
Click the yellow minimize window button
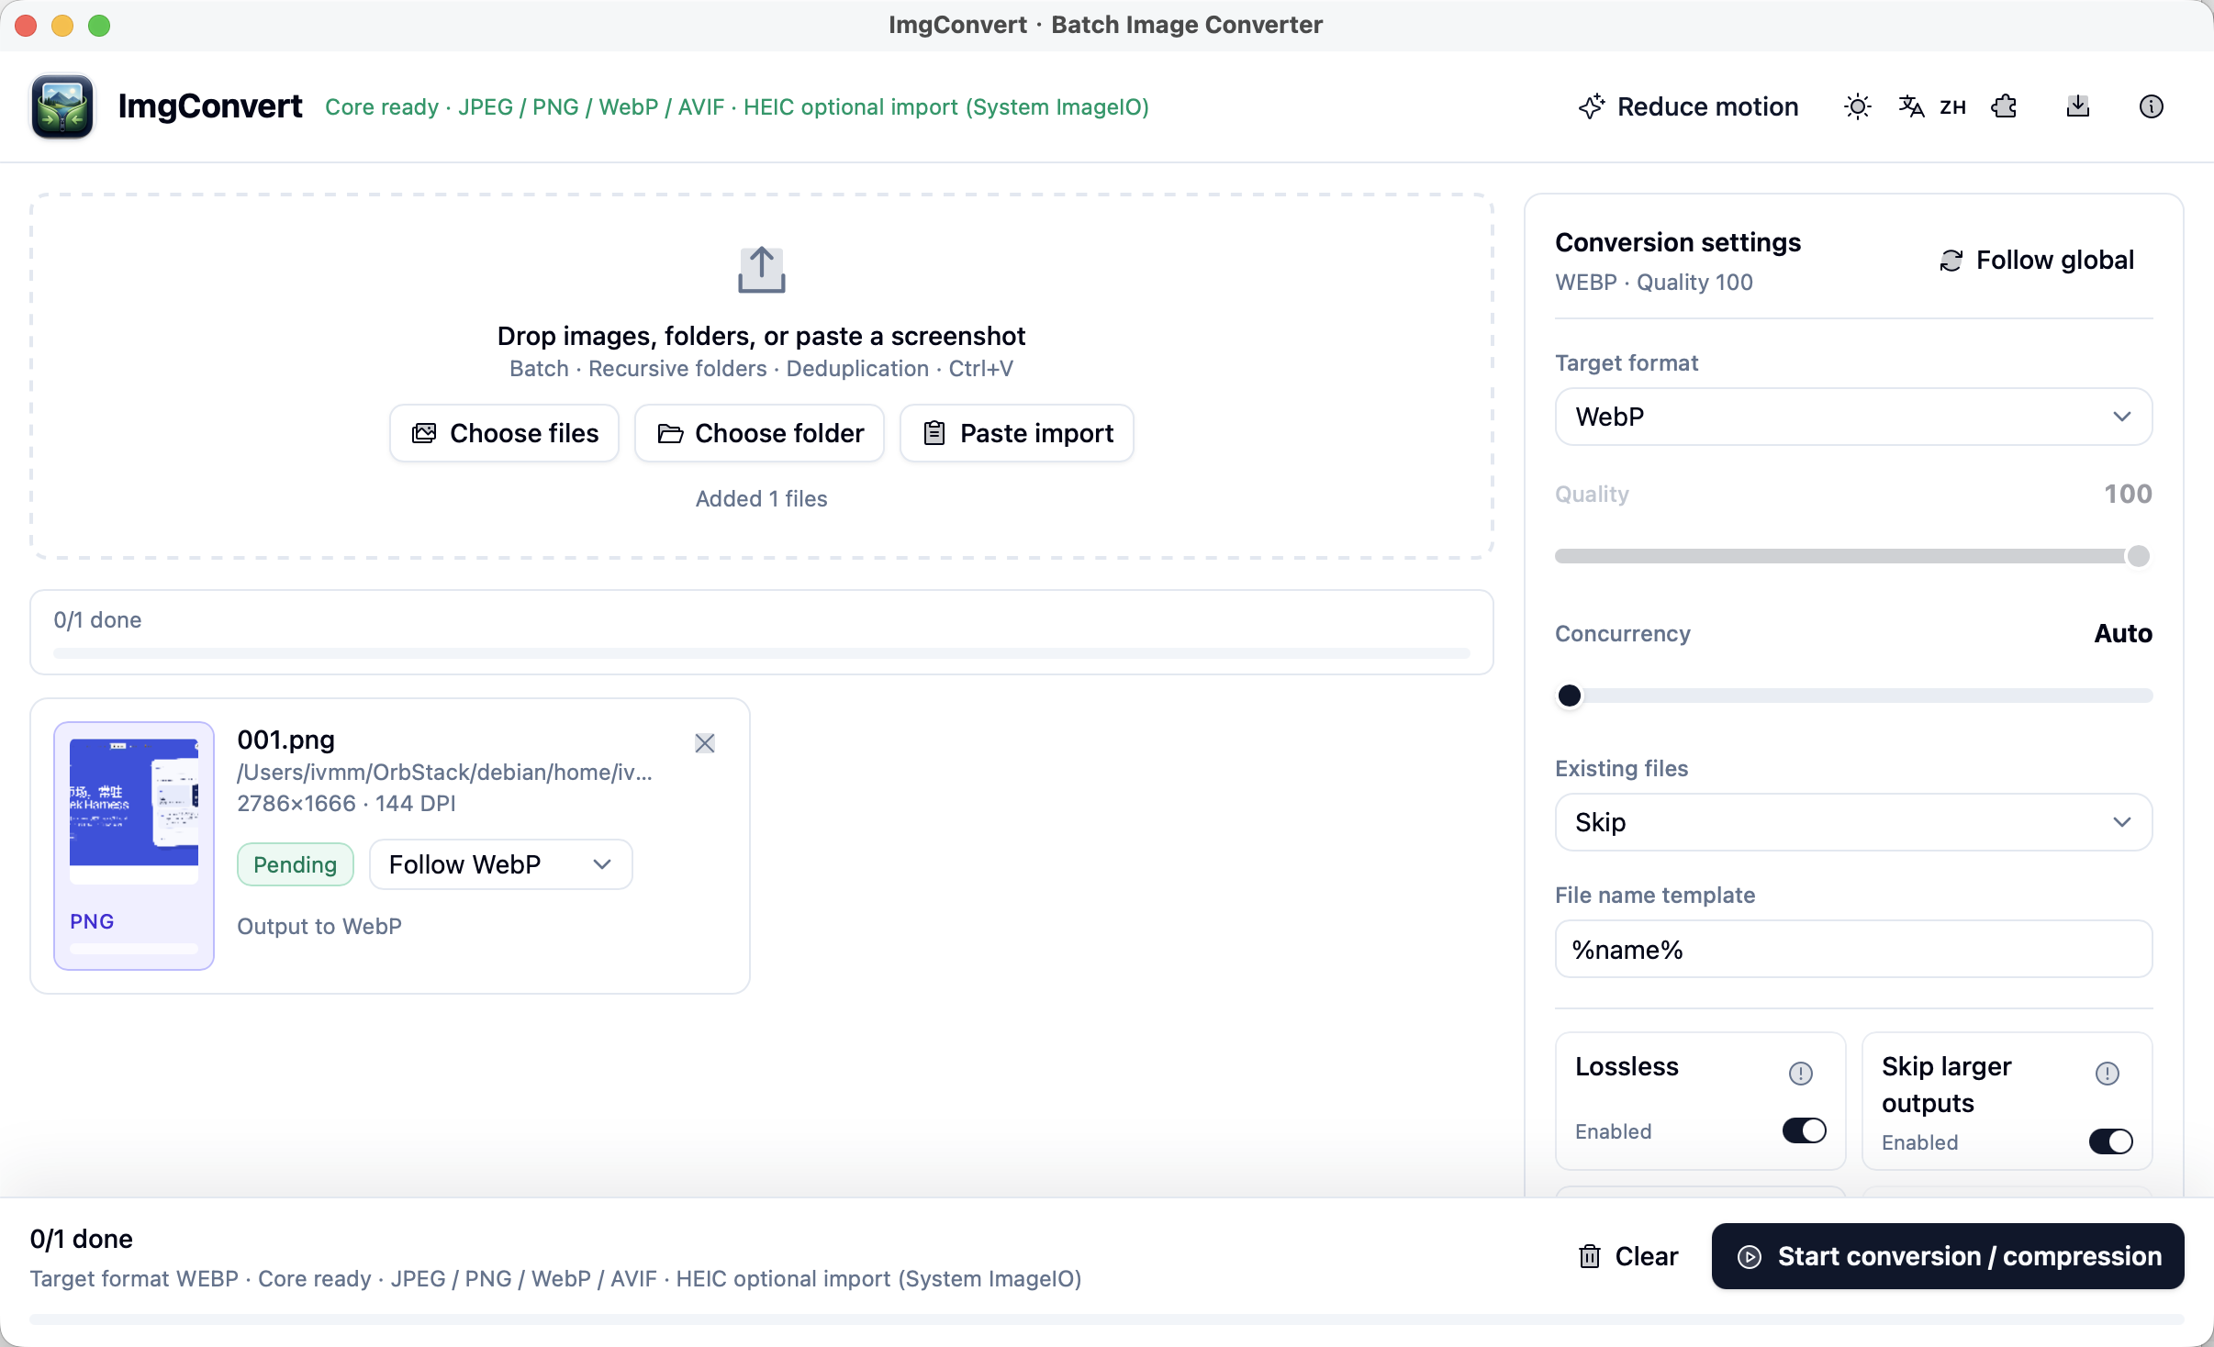62,26
